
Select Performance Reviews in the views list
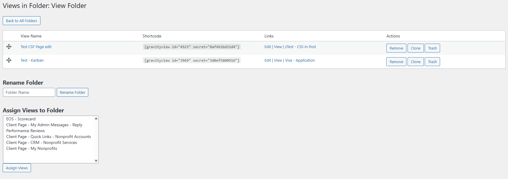25,131
